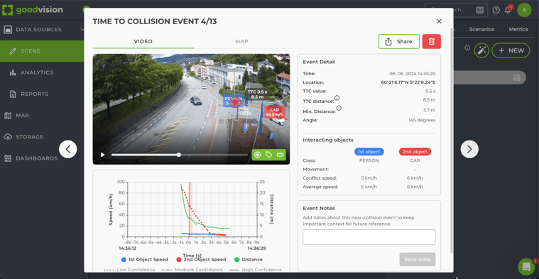Switch to the Metrics tab
Image resolution: width=539 pixels, height=279 pixels.
(x=518, y=29)
